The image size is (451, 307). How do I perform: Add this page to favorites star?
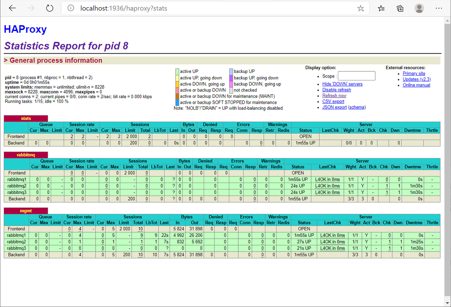tap(361, 8)
